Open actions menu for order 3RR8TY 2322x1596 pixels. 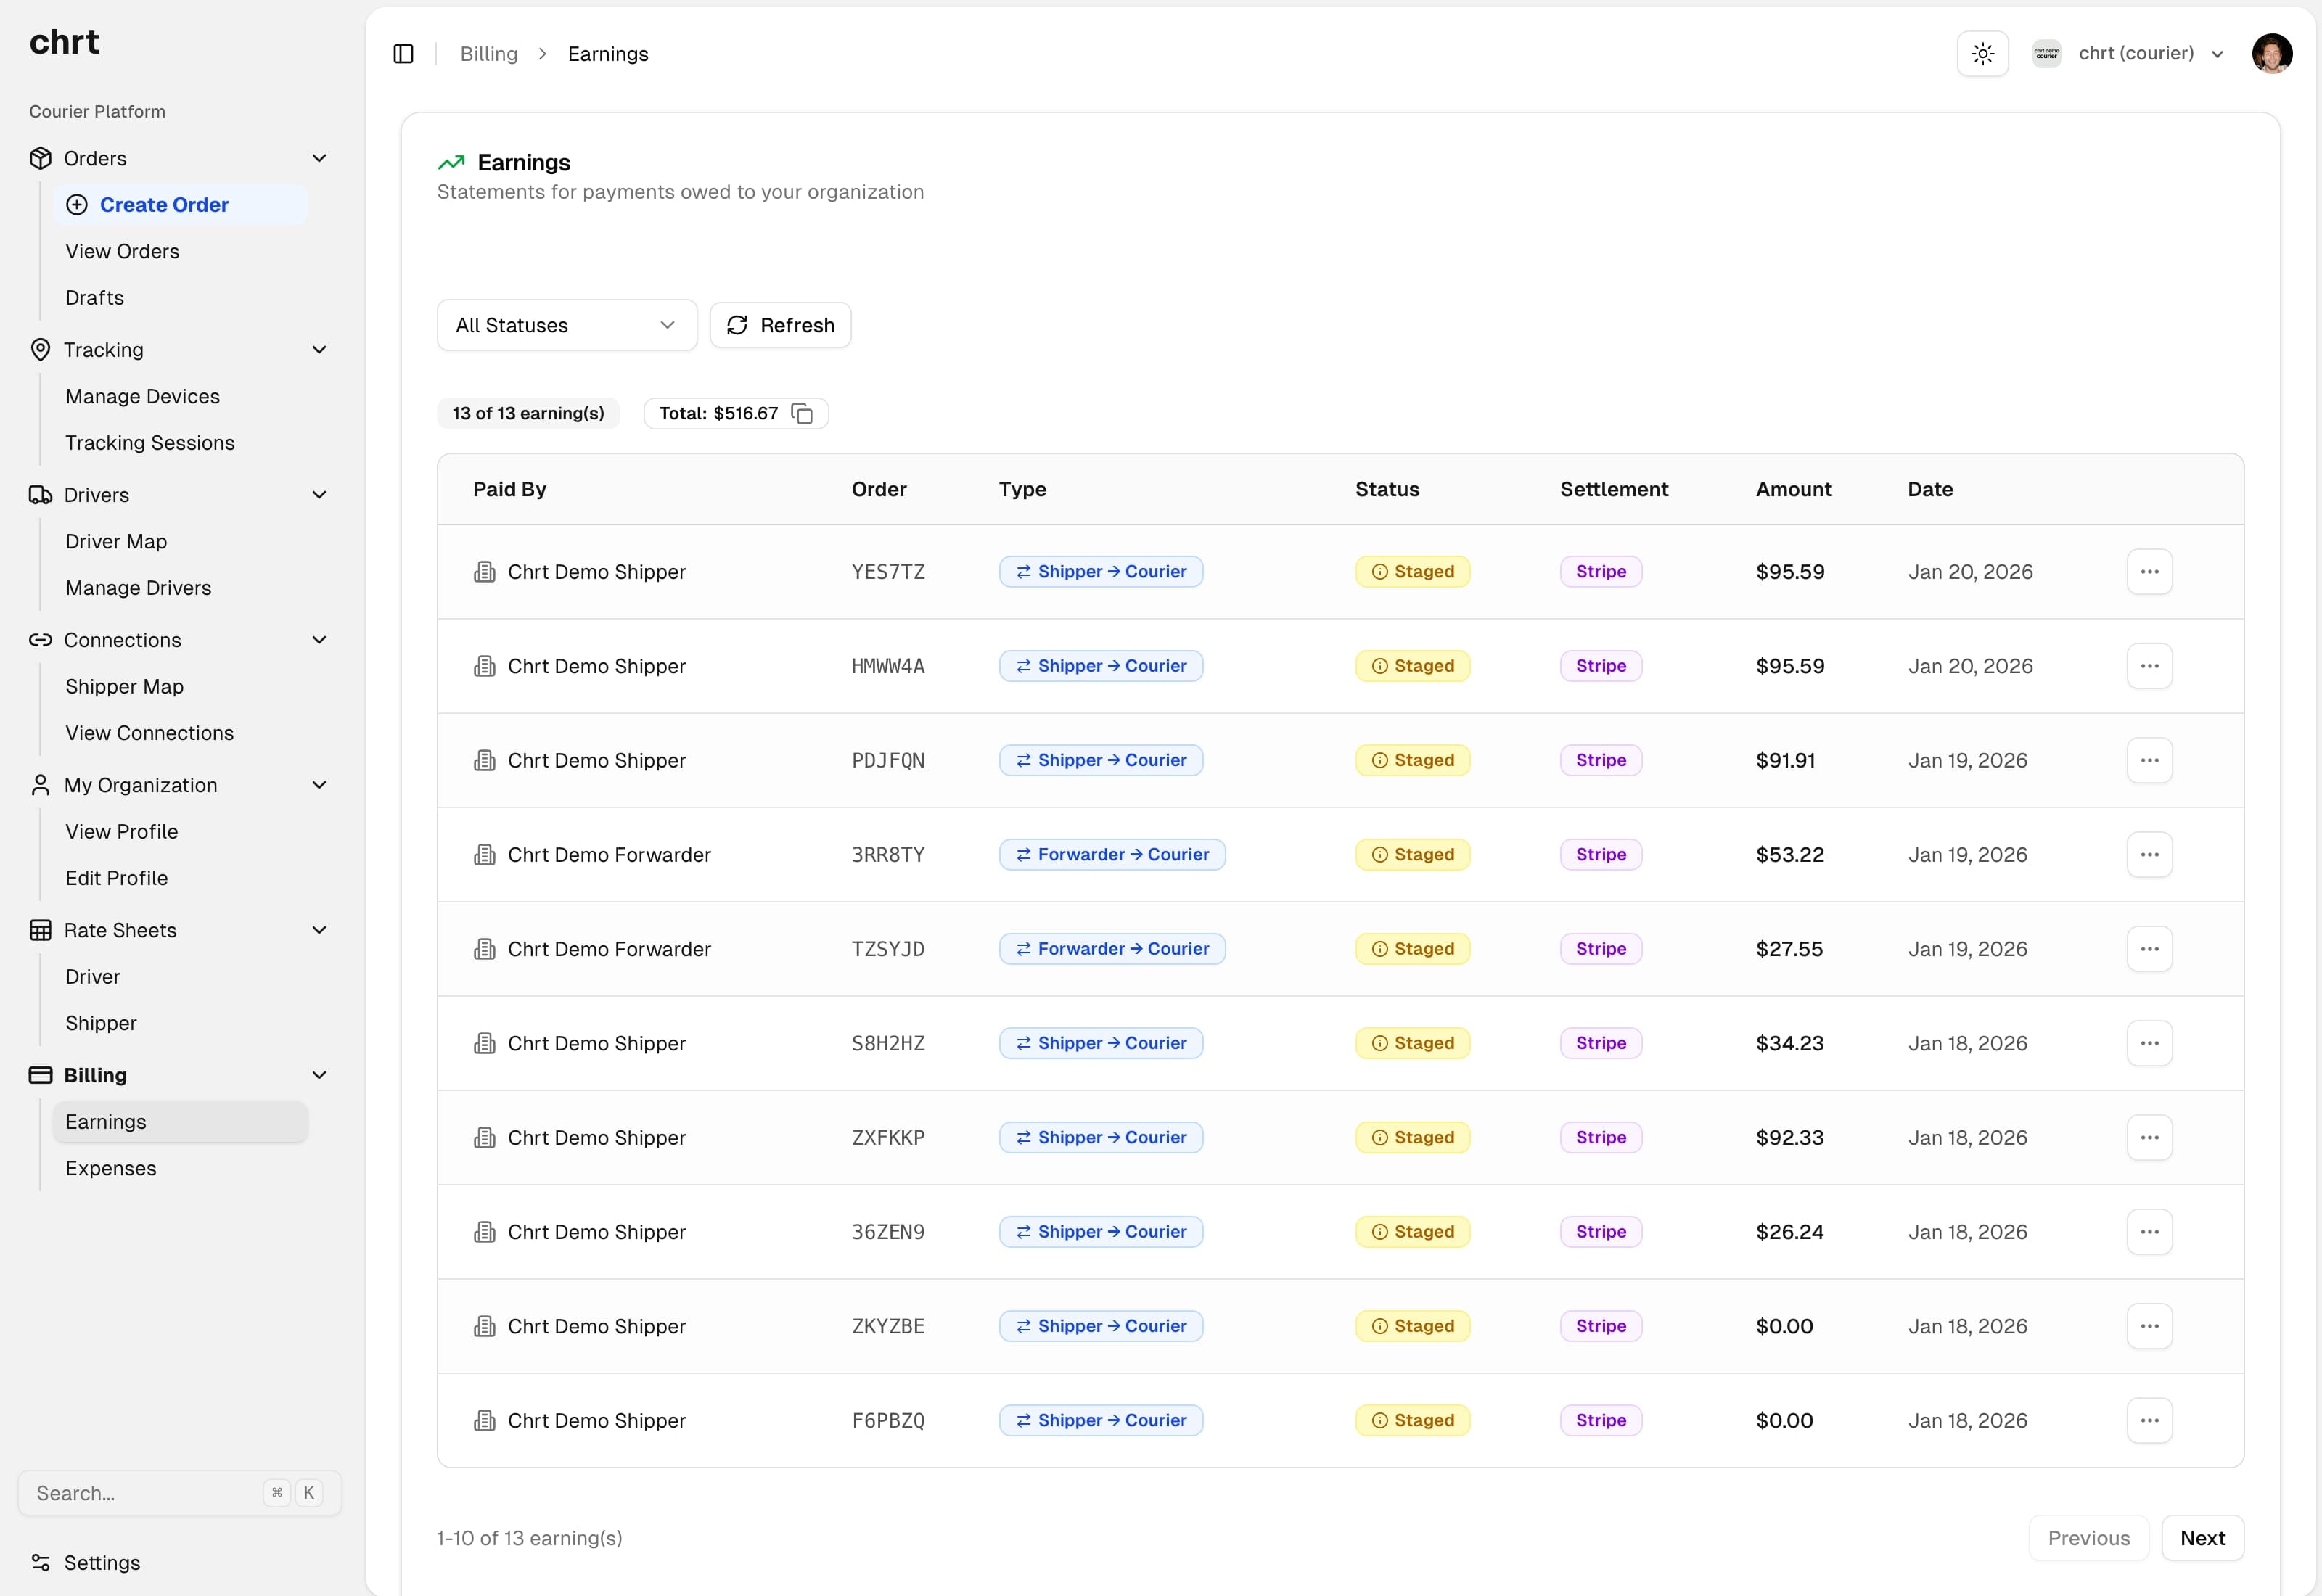pyautogui.click(x=2150, y=854)
